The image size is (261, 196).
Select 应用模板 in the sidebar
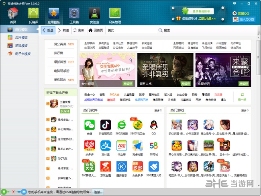tap(19, 37)
